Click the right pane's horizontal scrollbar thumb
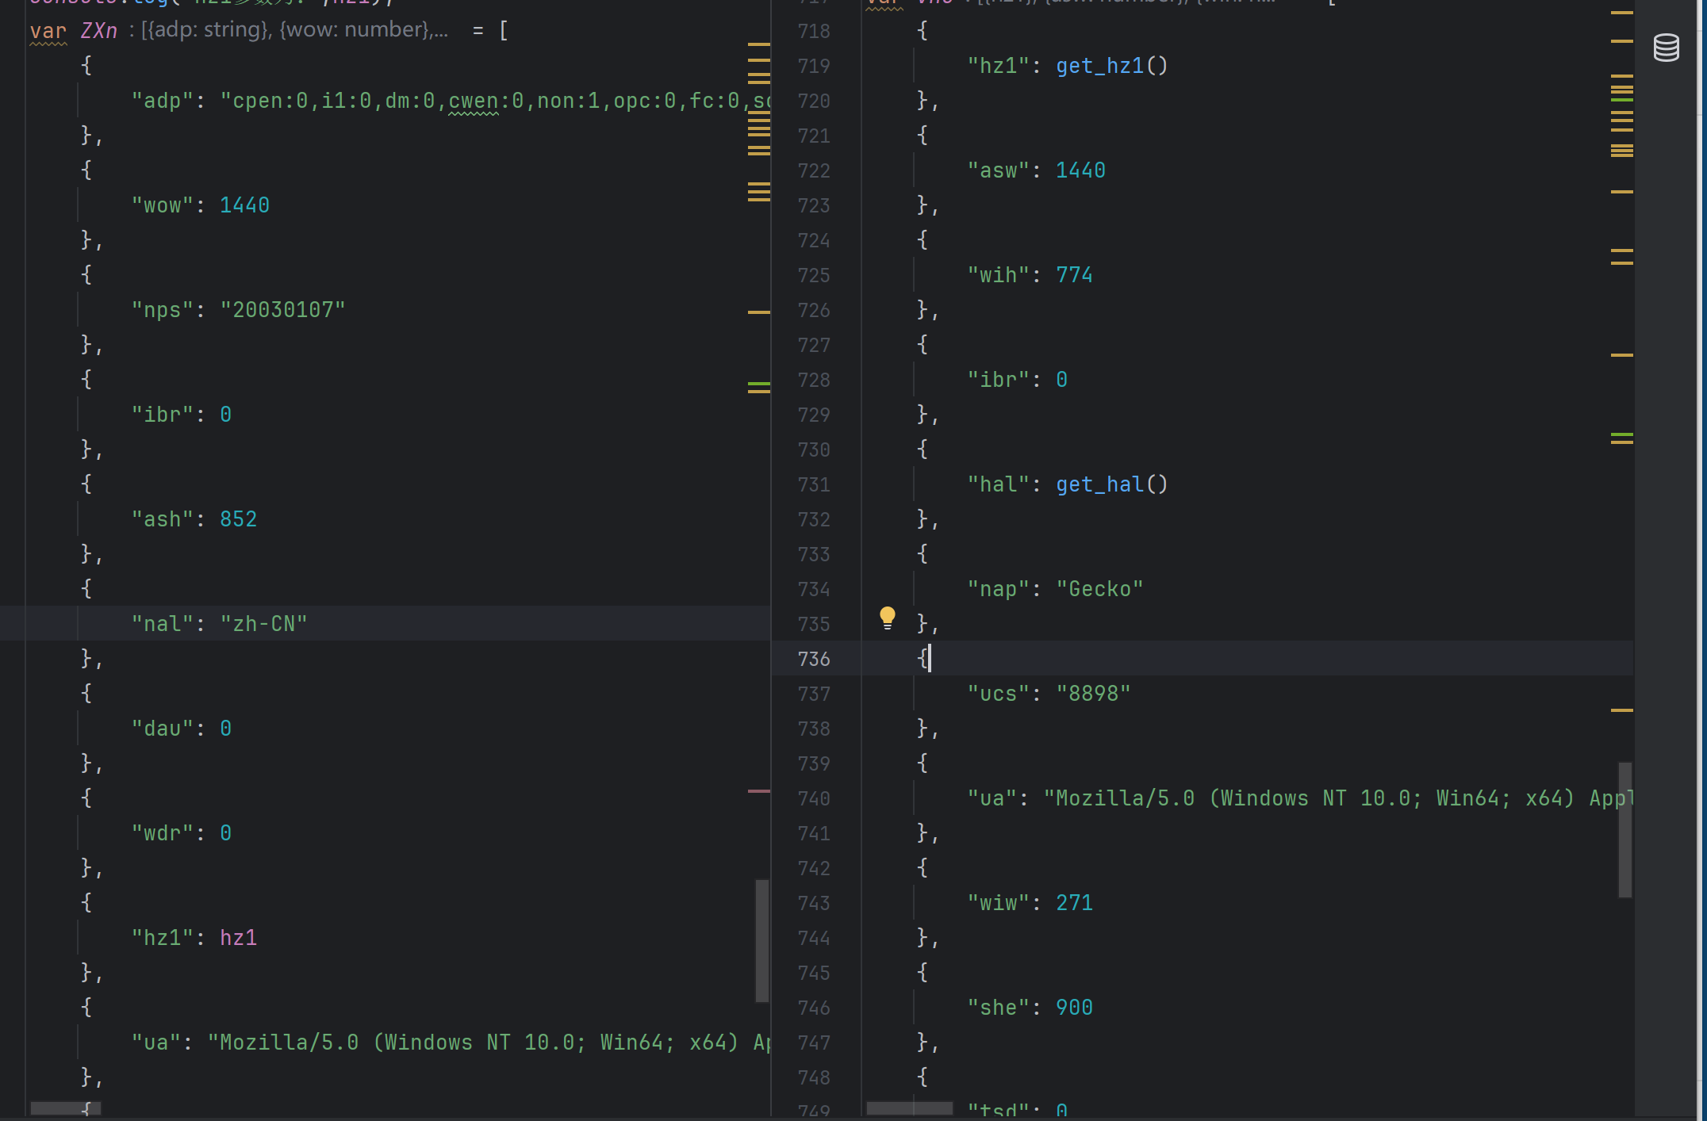This screenshot has width=1707, height=1121. [909, 1108]
